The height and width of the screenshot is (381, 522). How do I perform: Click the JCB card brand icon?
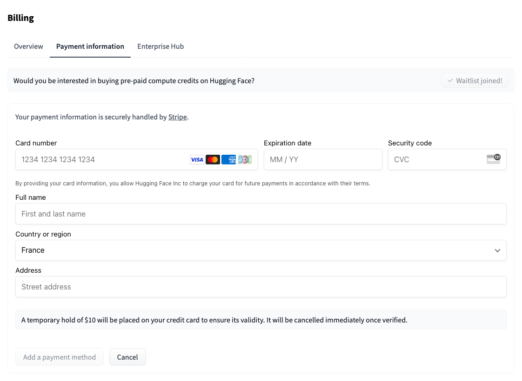coord(244,159)
